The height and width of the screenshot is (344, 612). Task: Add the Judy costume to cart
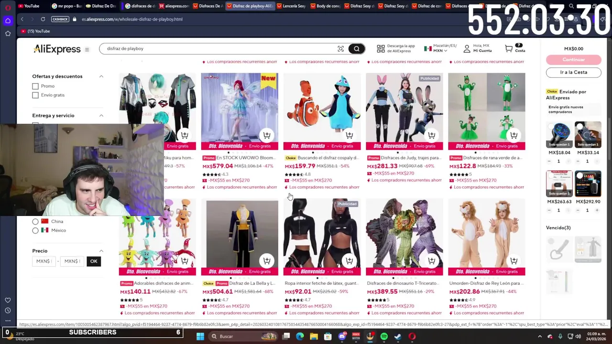(x=431, y=135)
